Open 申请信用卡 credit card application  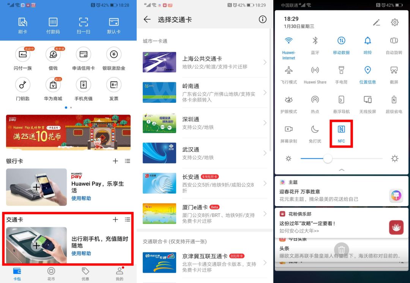pyautogui.click(x=84, y=54)
